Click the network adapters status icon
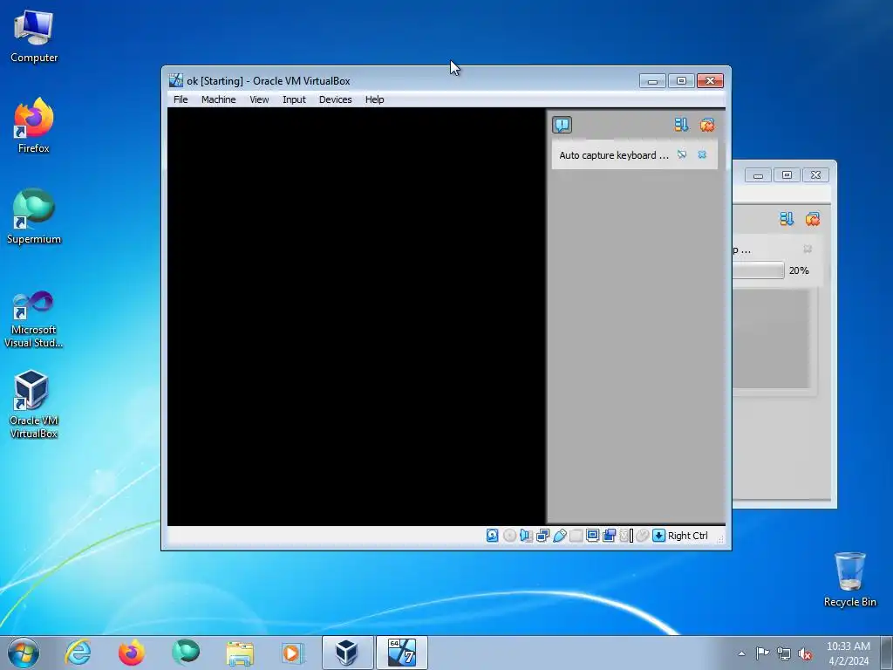Viewport: 893px width, 670px height. pyautogui.click(x=542, y=536)
